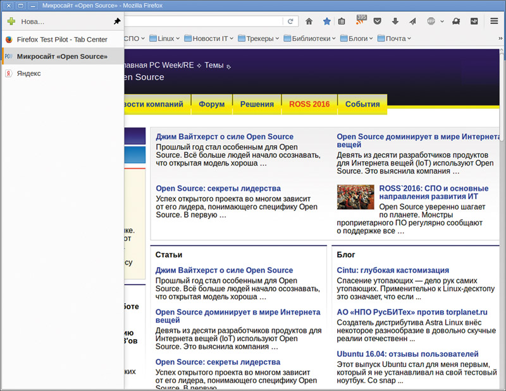Open the Downloads arrow icon
Image resolution: width=506 pixels, height=391 pixels.
pos(395,21)
